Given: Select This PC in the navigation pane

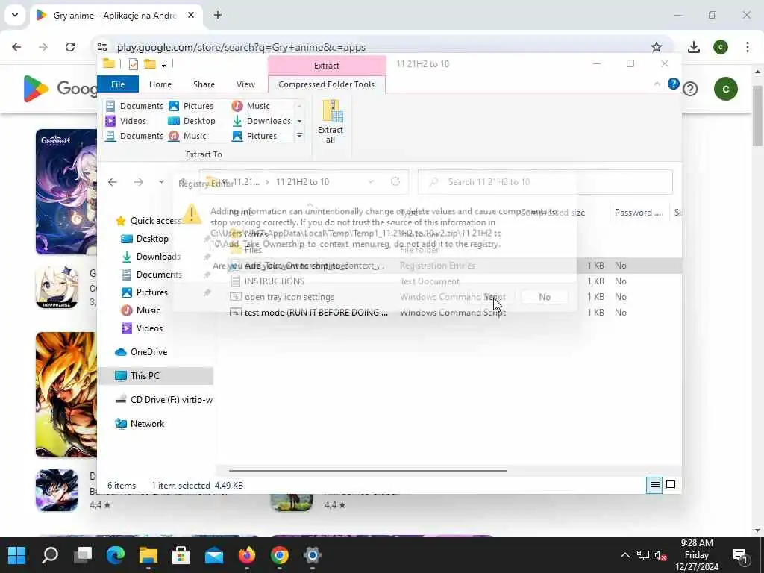Looking at the screenshot, I should pos(156,376).
